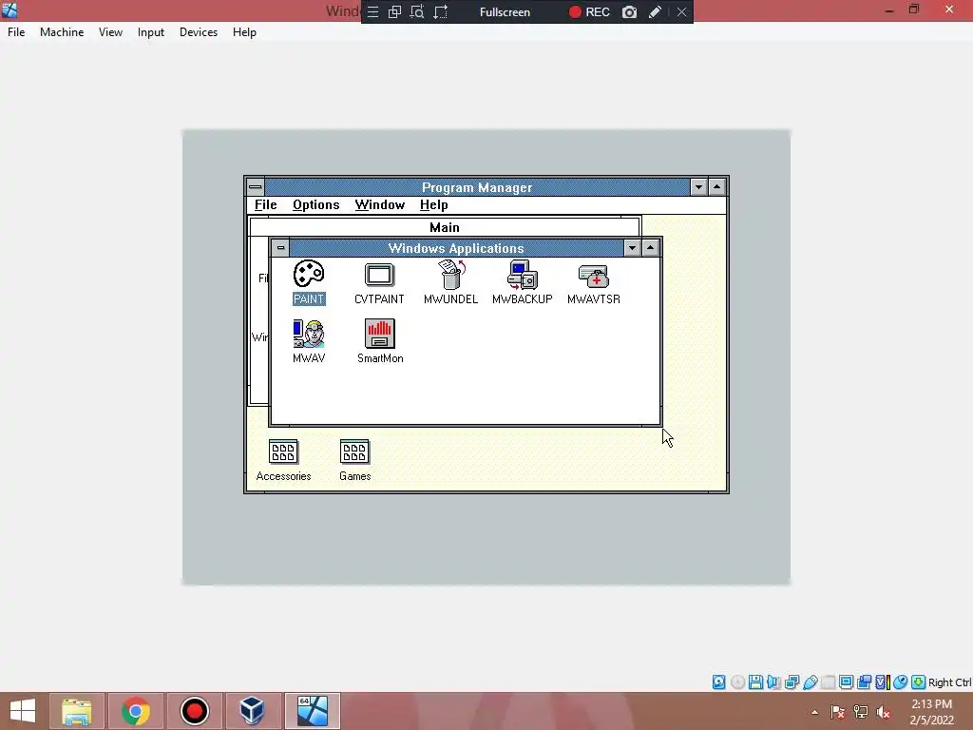Open the network tray icon

(x=861, y=712)
